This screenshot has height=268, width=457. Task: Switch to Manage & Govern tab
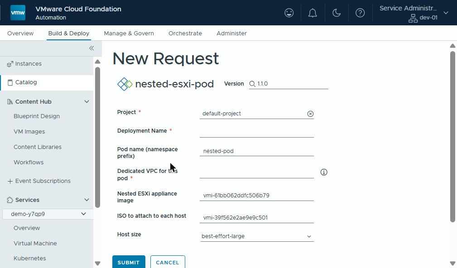[129, 33]
